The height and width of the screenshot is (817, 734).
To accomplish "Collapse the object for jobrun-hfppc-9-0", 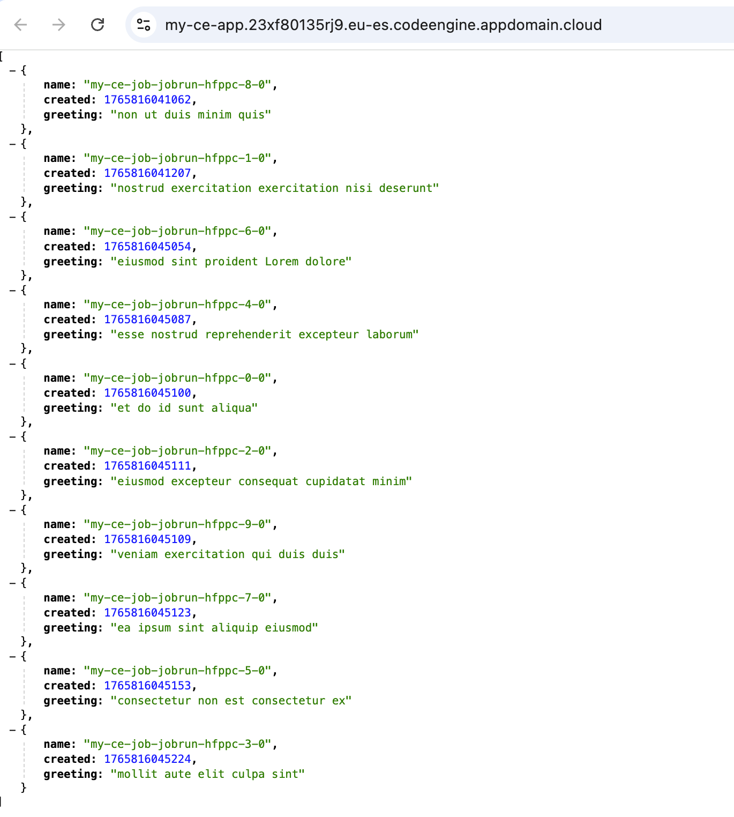I will coord(12,510).
